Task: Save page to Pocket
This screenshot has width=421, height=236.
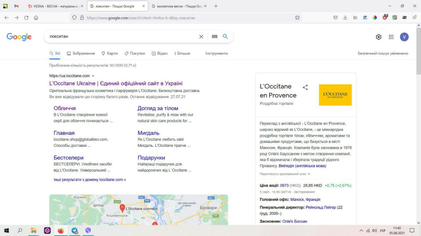Action: click(x=335, y=18)
